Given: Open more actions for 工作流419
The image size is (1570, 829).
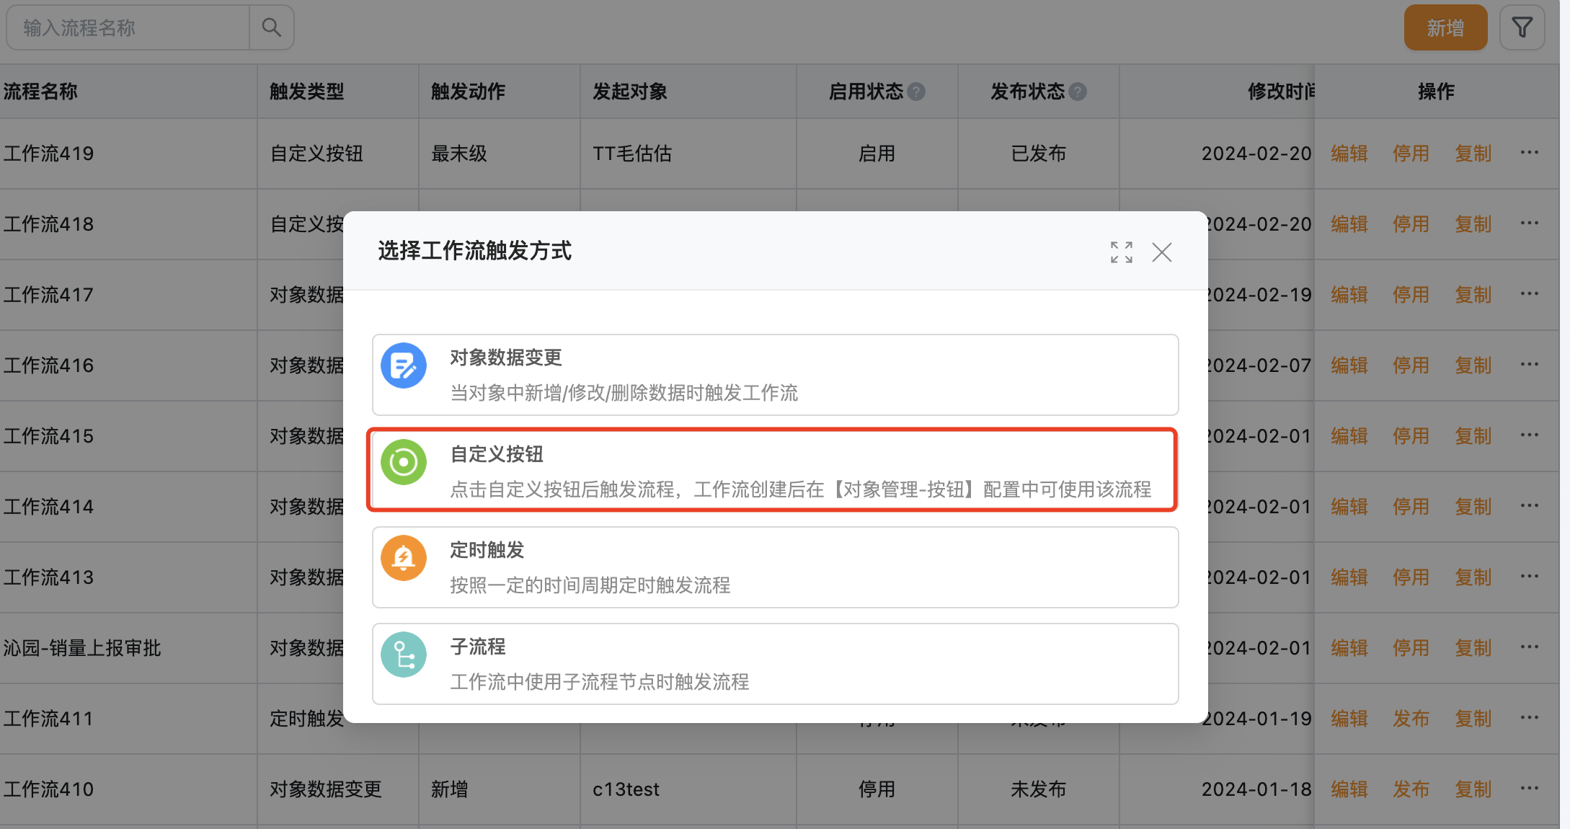Looking at the screenshot, I should (x=1530, y=153).
